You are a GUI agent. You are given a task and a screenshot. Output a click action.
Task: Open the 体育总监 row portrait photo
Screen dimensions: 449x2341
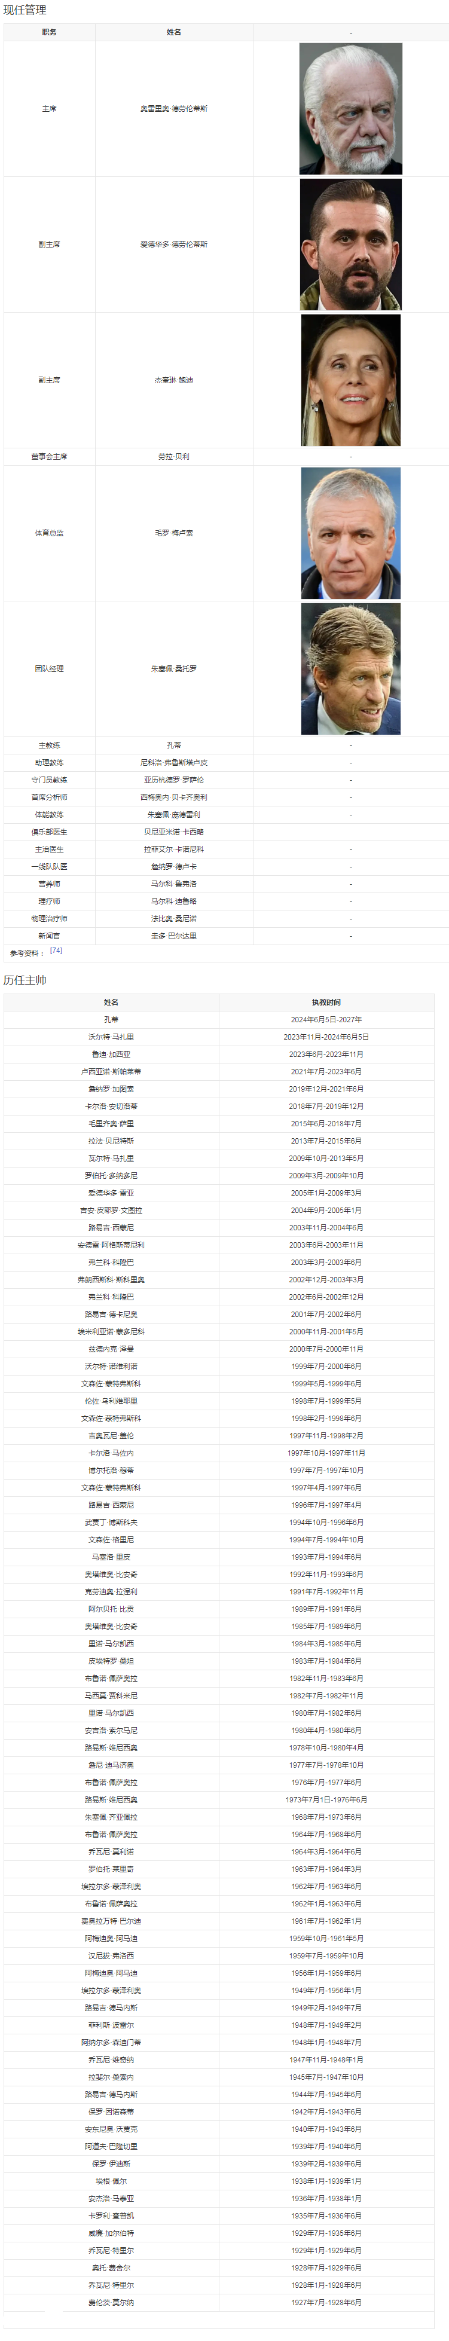[x=351, y=533]
